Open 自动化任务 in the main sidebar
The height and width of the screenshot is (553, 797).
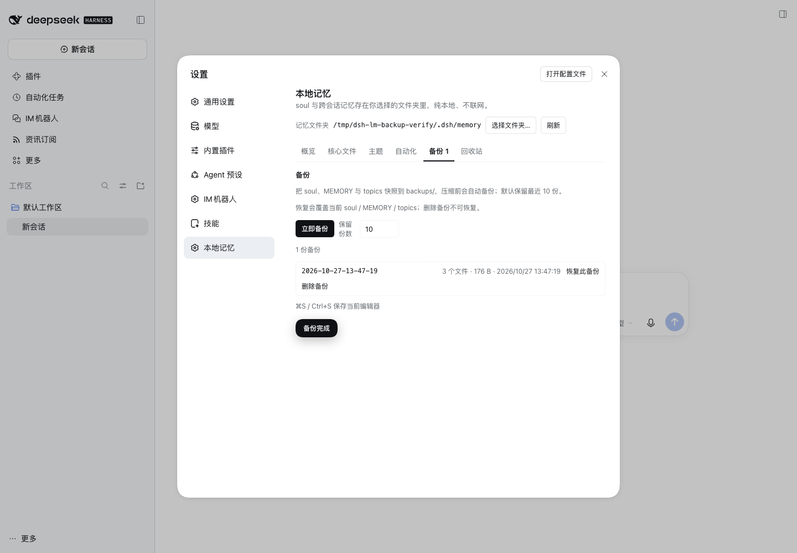coord(77,97)
